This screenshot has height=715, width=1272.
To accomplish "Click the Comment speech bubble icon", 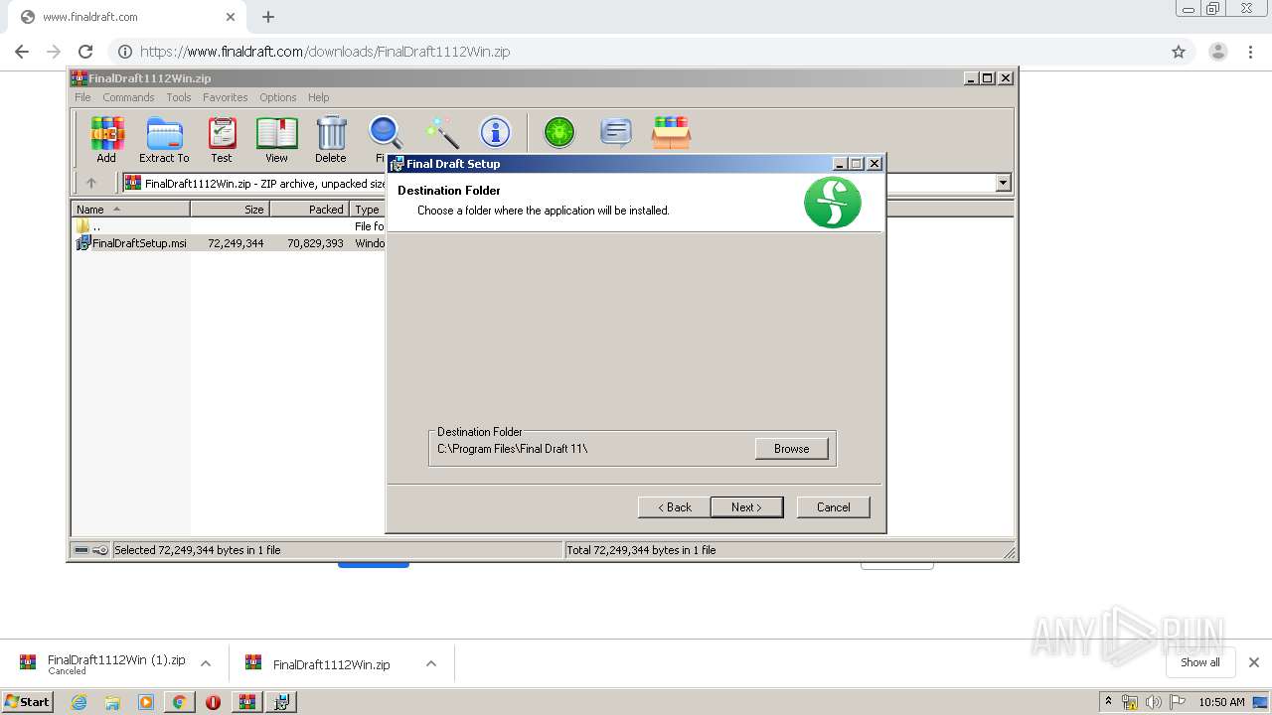I will (616, 132).
